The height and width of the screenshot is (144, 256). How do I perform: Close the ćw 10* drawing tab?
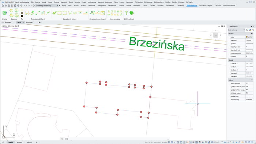24,22
